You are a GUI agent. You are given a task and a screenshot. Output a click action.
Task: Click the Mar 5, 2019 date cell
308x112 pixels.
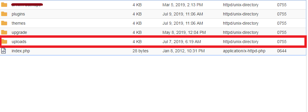tap(183, 5)
